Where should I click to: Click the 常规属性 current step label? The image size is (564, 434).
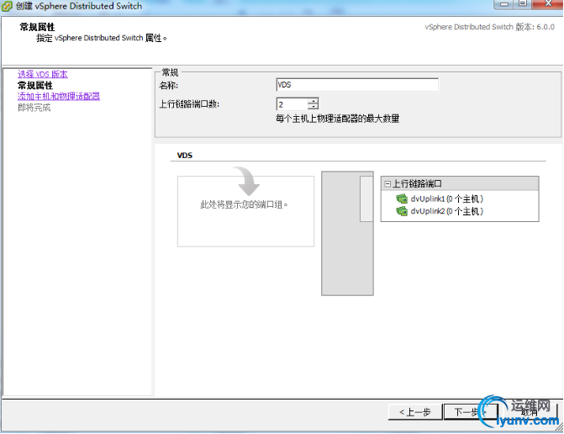35,85
